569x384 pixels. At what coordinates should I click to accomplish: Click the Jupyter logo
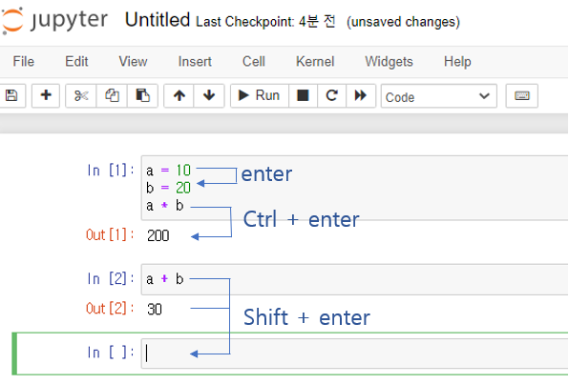coord(54,20)
